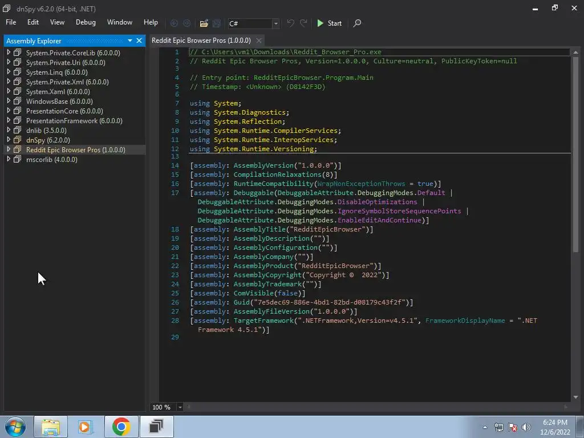Click the Guid attribute on line 26
Viewport: 584px width, 438px height.
pos(241,302)
